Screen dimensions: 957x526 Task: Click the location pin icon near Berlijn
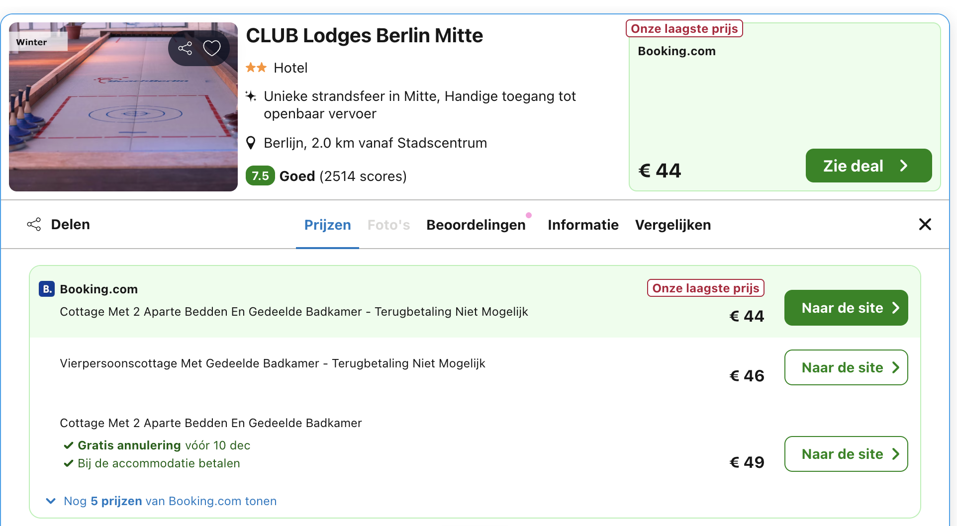251,143
